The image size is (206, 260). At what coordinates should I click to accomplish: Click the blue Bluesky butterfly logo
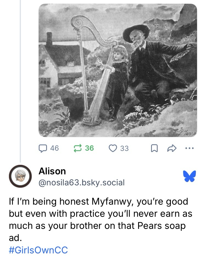pyautogui.click(x=190, y=176)
